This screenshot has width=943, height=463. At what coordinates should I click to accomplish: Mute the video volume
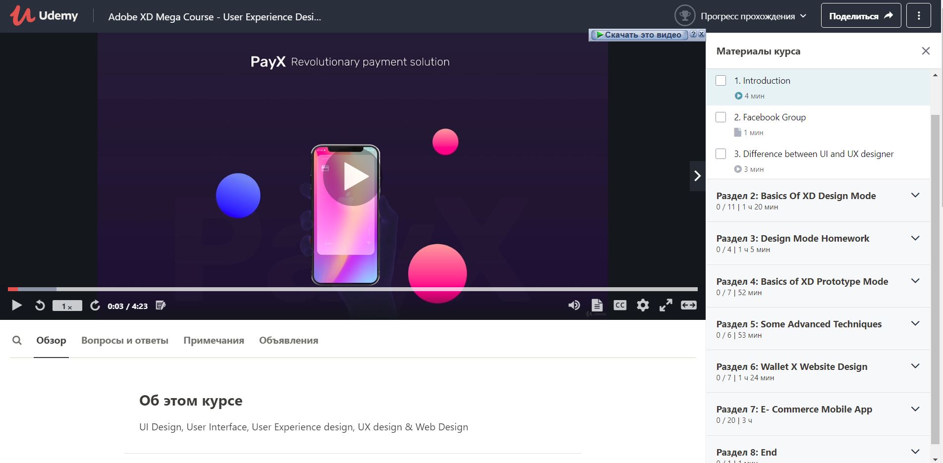[574, 305]
